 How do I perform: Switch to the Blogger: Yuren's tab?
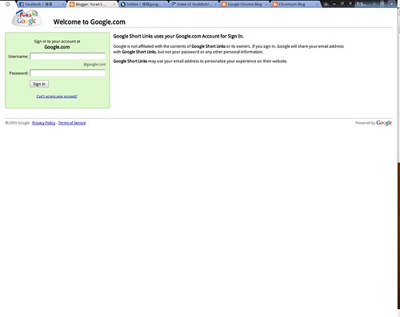(93, 4)
